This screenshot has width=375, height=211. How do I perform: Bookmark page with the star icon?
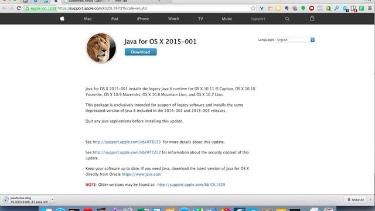(x=253, y=8)
